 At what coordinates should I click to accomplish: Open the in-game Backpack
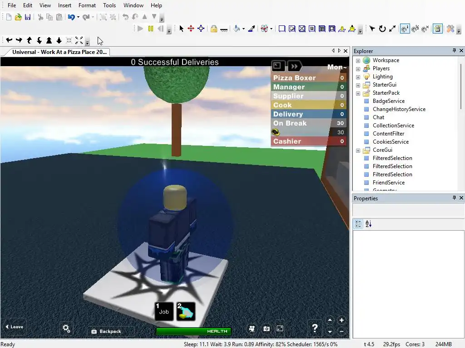tap(106, 331)
